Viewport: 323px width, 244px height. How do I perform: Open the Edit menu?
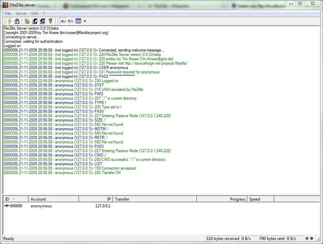[34, 13]
